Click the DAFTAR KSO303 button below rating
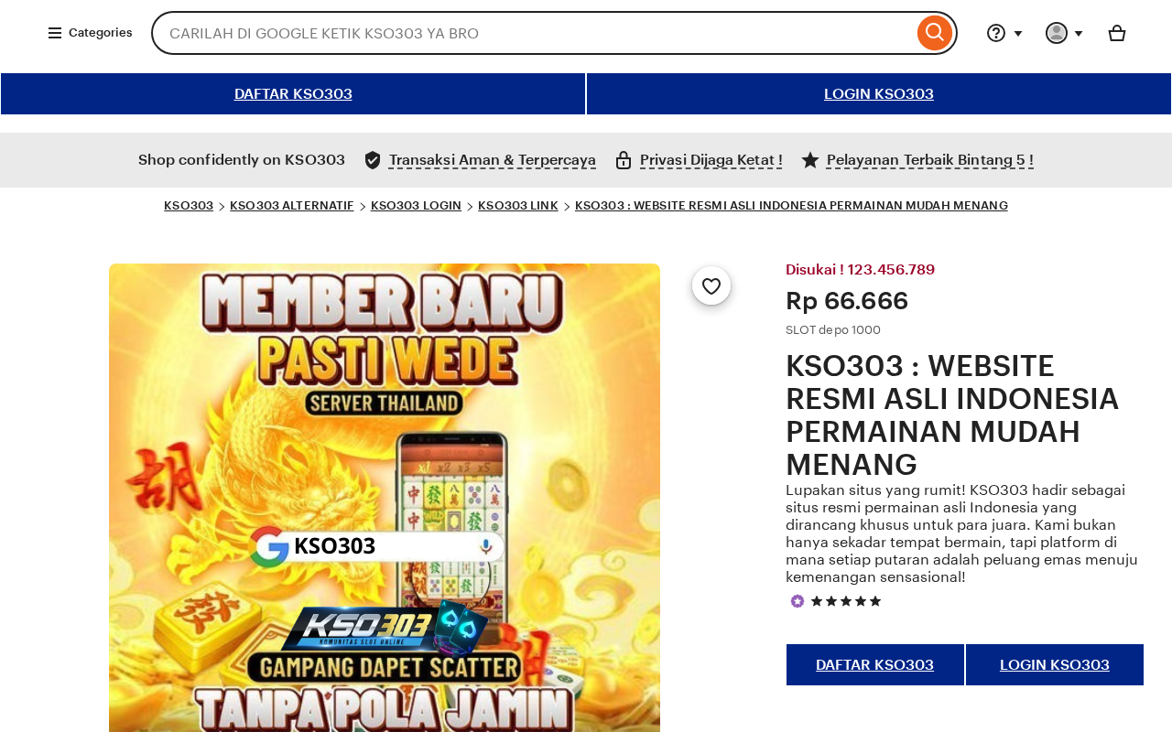The image size is (1172, 732). point(875,665)
